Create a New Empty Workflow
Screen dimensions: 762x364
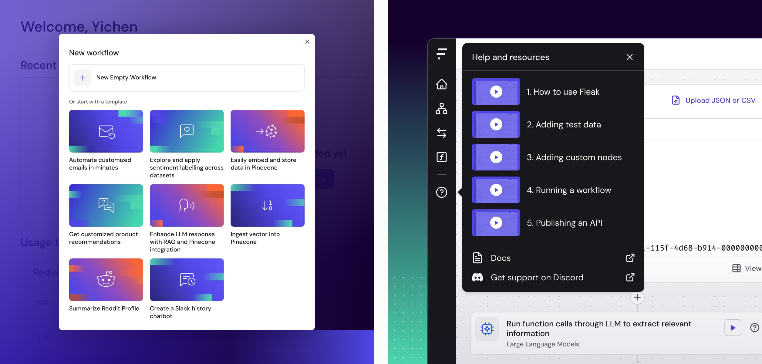[x=187, y=78]
